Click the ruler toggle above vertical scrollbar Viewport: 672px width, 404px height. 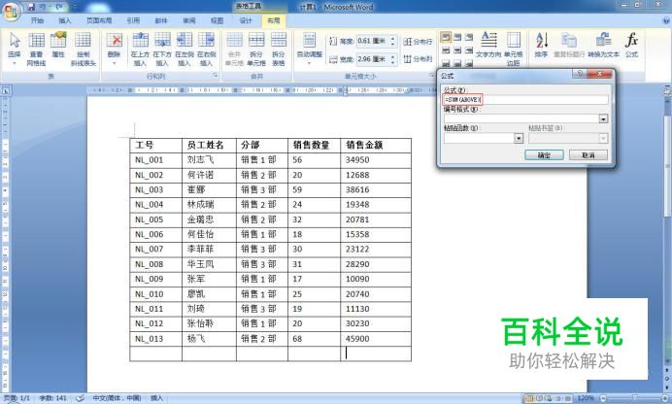667,91
